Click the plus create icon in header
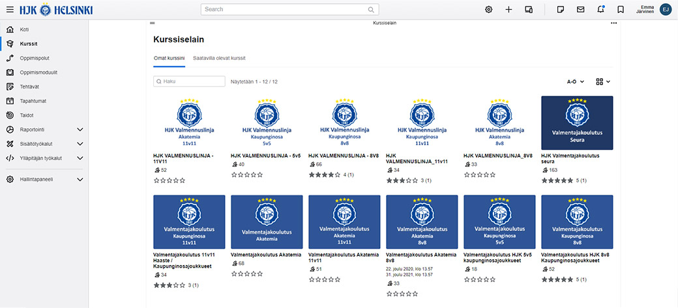This screenshot has height=308, width=678. (x=508, y=10)
